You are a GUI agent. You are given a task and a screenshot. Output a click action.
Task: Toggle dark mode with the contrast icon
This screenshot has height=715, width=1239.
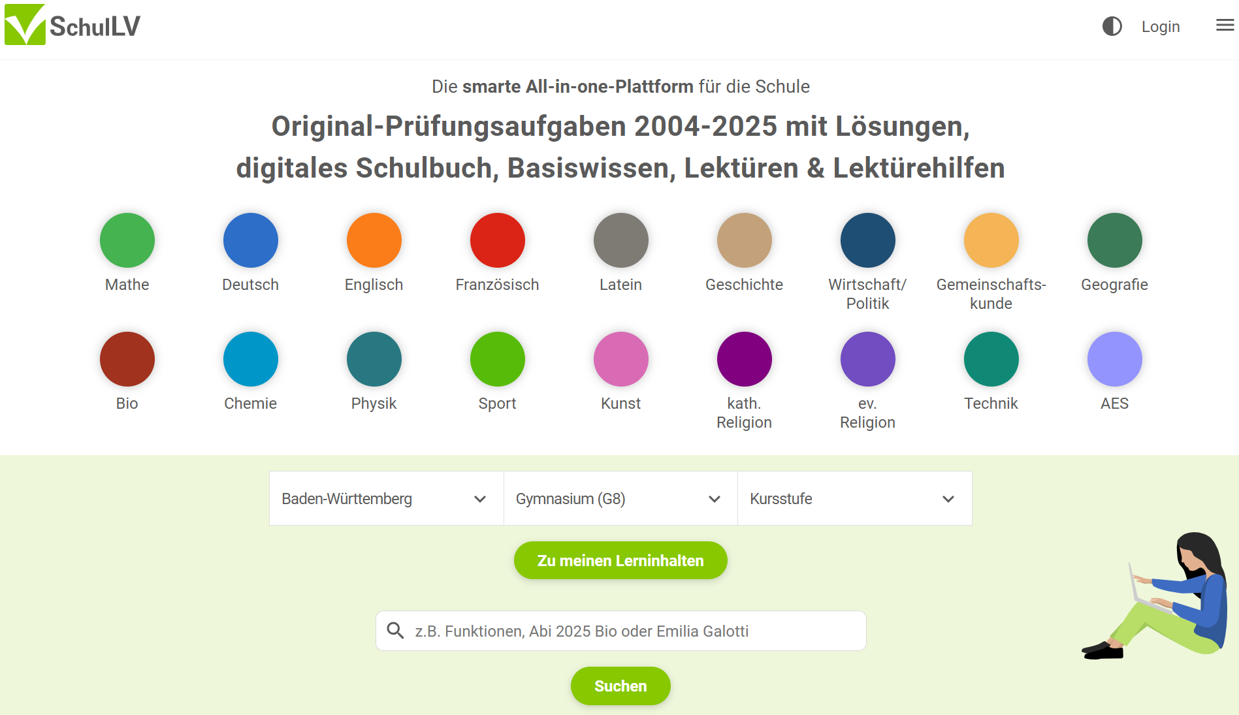point(1112,26)
